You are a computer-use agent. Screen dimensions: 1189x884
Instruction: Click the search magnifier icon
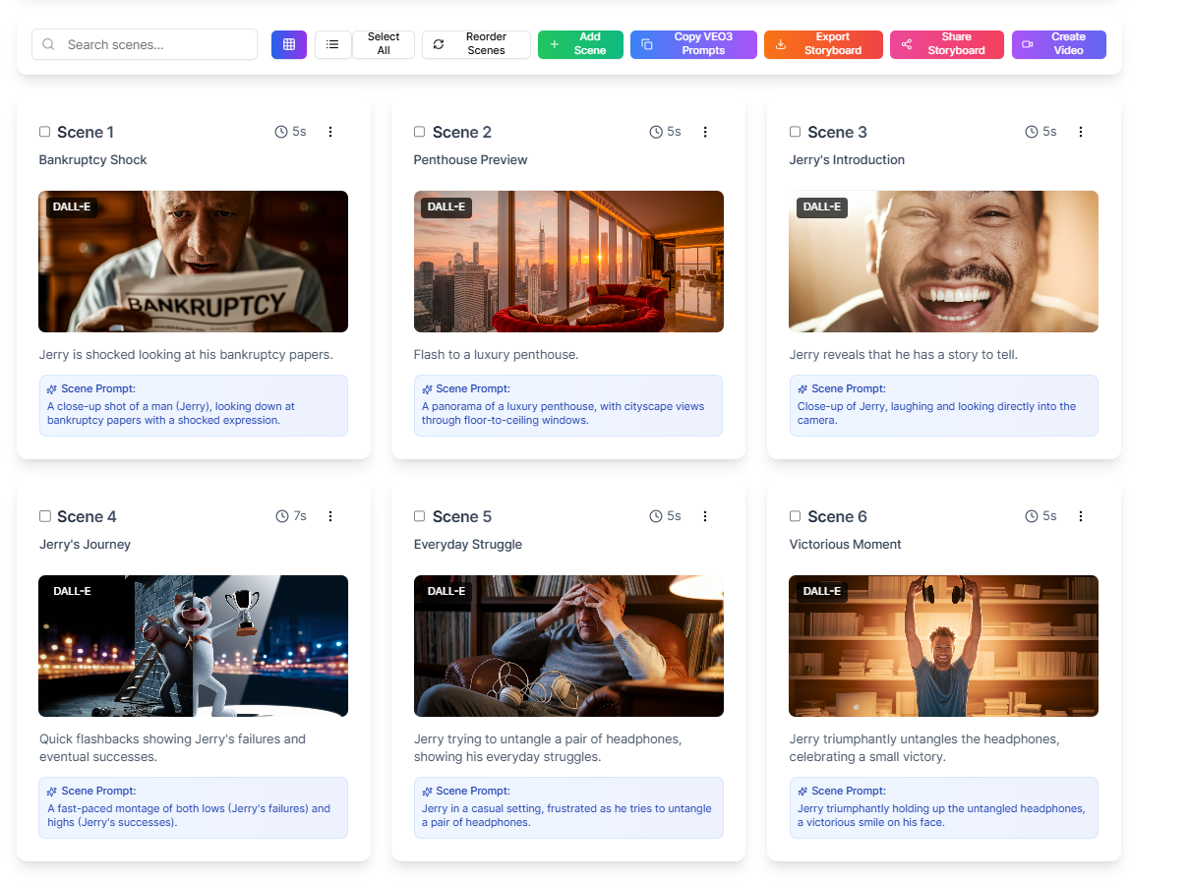(x=47, y=44)
